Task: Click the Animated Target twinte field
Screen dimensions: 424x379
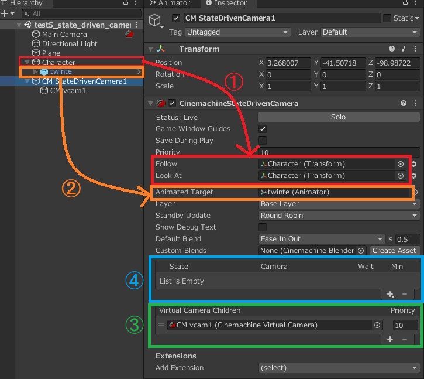Action: point(334,192)
